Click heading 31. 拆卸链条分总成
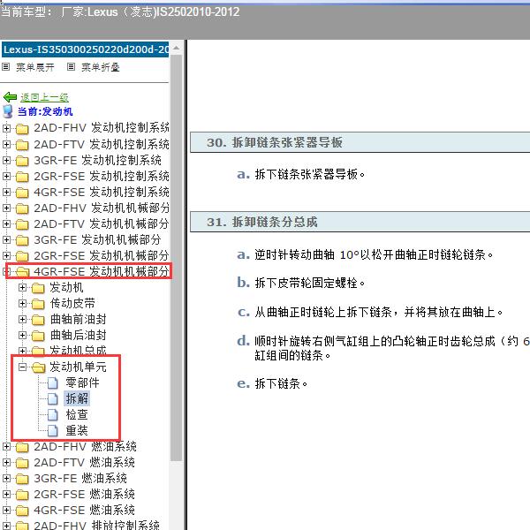This screenshot has width=530, height=530. click(262, 222)
